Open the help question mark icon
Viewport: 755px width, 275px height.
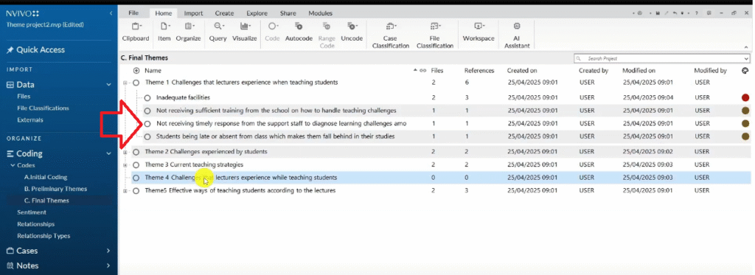coord(696,13)
